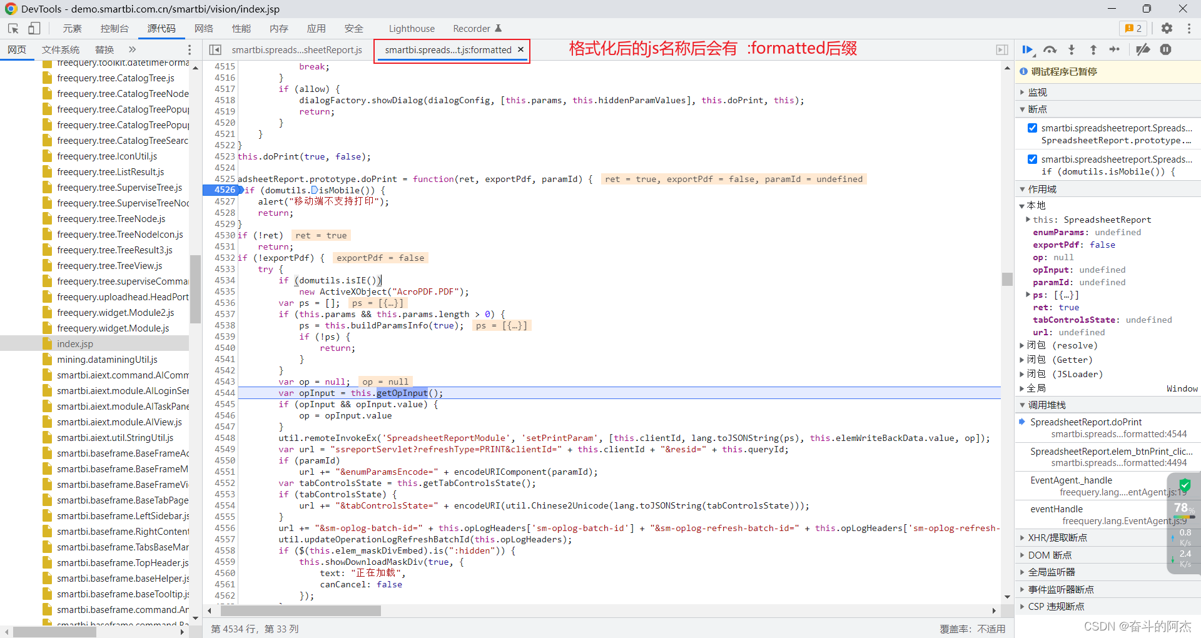Select EventAgent._handle call stack frame
This screenshot has height=638, width=1201.
click(1108, 486)
